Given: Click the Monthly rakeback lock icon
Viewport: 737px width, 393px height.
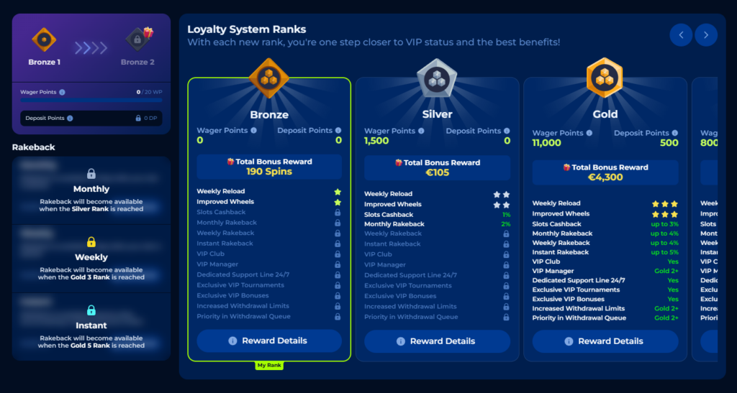Looking at the screenshot, I should [91, 173].
